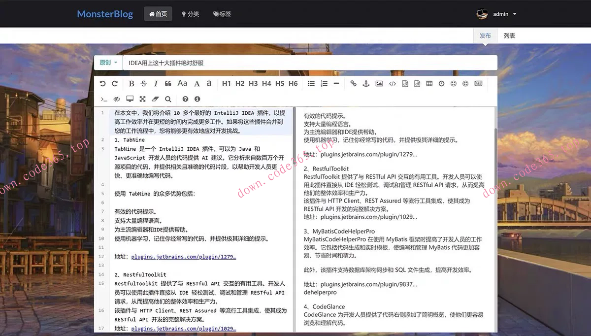Click the MonsterBlog site logo link

(105, 14)
